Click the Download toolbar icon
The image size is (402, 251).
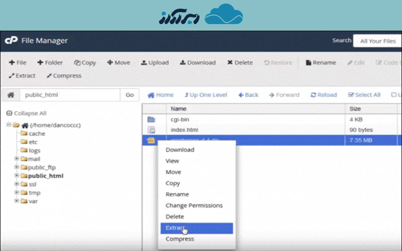(183, 63)
